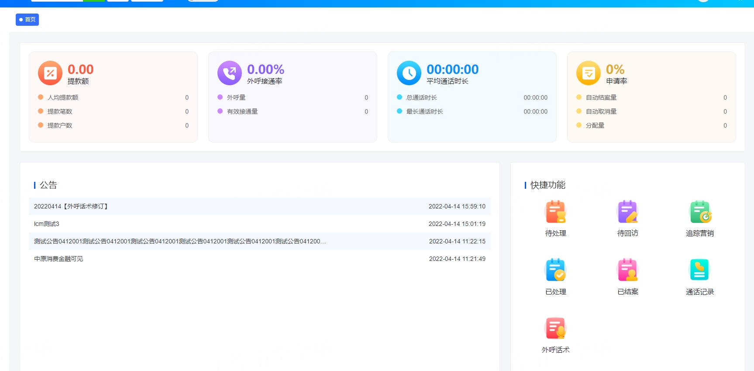Open the 已处理 quick function icon
The image size is (754, 371).
(555, 270)
